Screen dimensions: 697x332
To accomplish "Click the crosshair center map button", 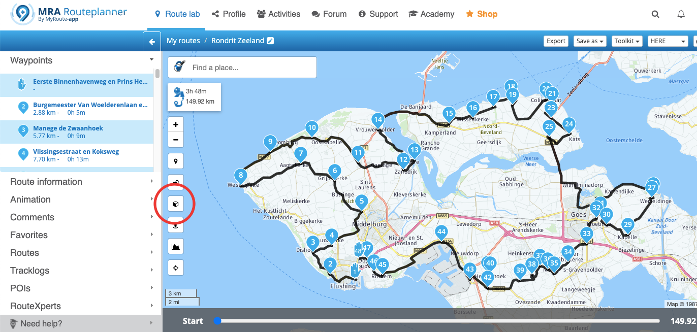I will click(176, 268).
